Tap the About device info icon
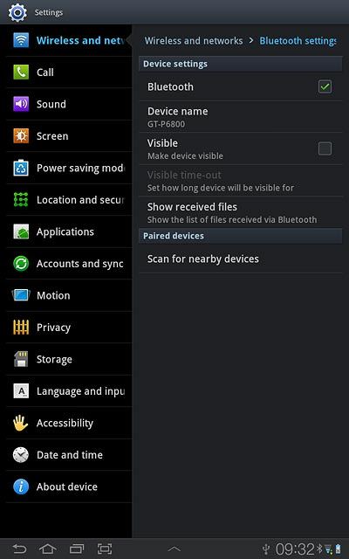Viewport: 349px width, 559px height. tap(21, 487)
